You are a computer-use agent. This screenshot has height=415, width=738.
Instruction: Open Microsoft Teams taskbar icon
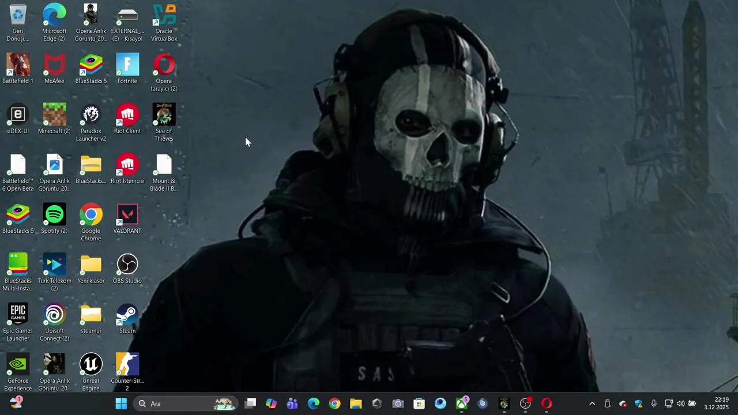tap(292, 403)
